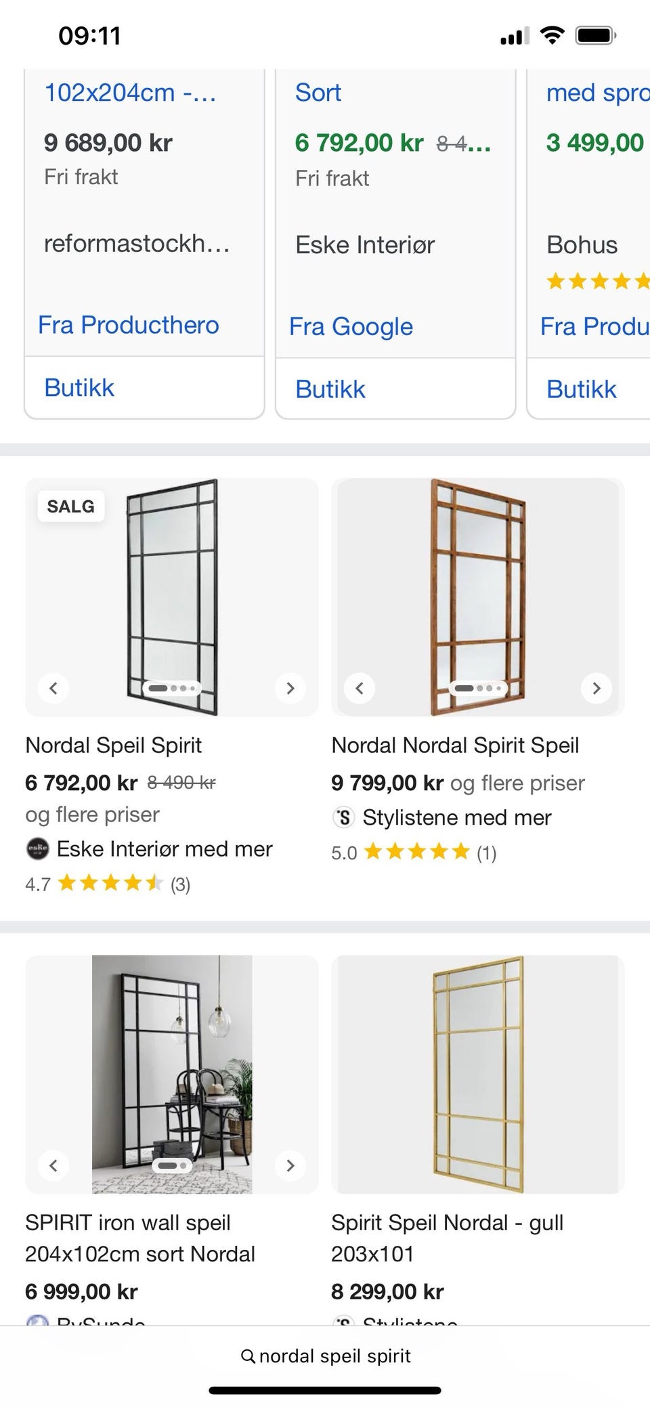650x1407 pixels.
Task: Open Fra Google link
Action: (351, 326)
